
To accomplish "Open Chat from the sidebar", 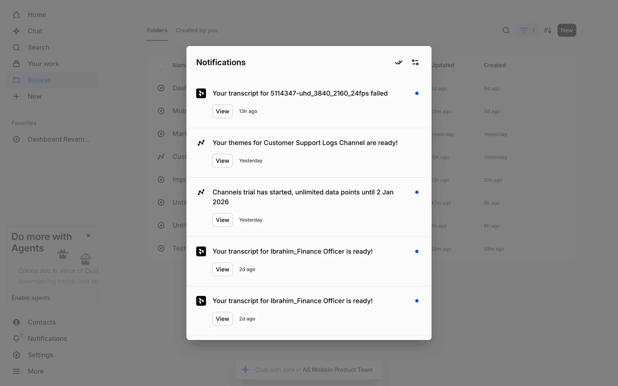I will tap(35, 31).
